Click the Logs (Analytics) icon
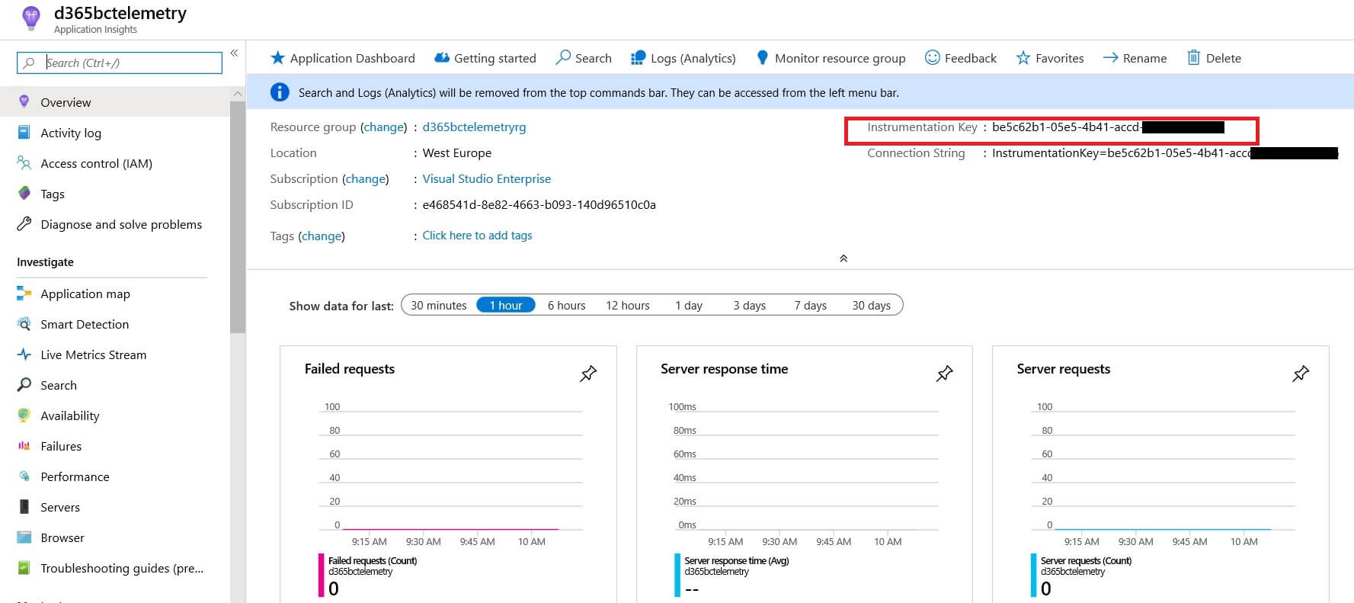Screen dimensions: 1354x603 [639, 58]
